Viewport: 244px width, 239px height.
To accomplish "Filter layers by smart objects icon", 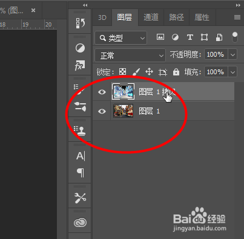I will click(219, 37).
